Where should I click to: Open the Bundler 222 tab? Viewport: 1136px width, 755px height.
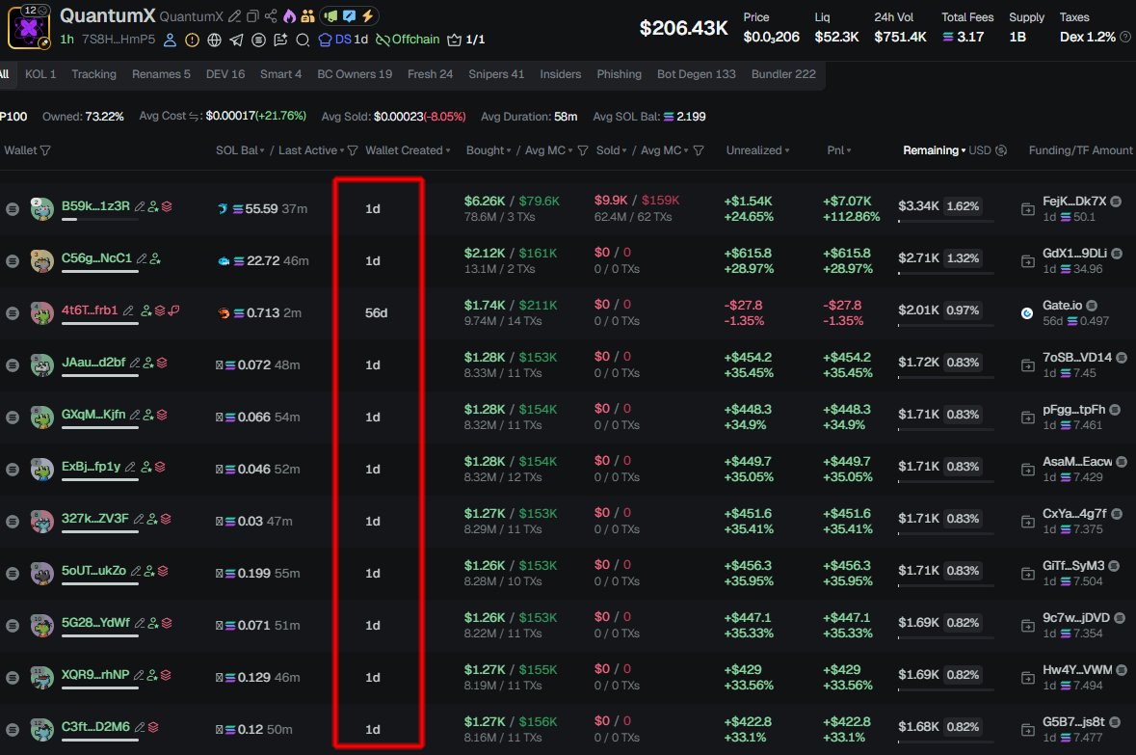[x=783, y=74]
